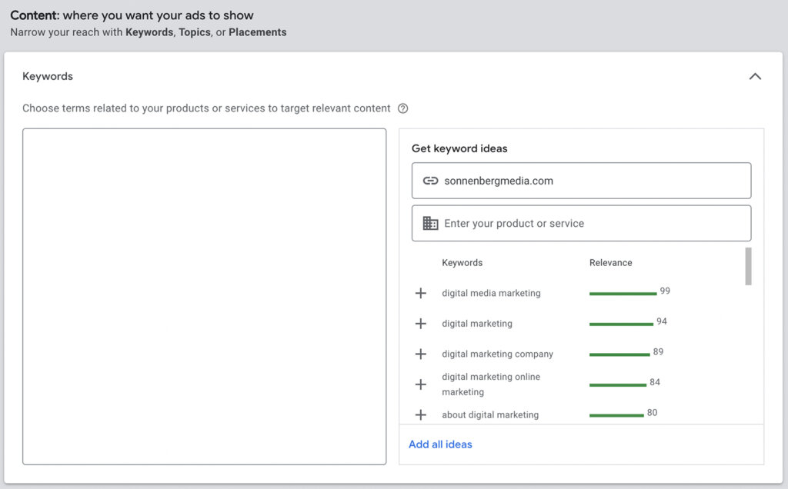Click the sonnenbergmedia.com website input field
The image size is (788, 489).
pos(581,180)
